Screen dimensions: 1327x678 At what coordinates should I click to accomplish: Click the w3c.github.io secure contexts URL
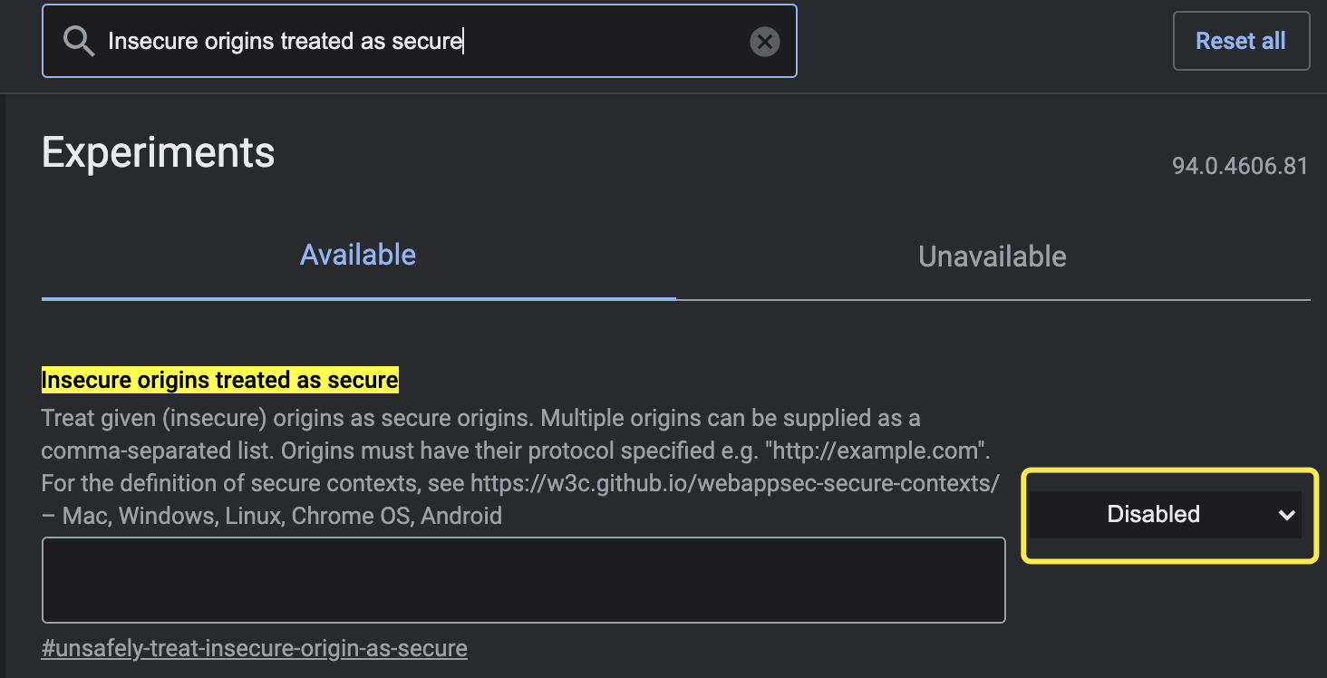click(x=734, y=483)
